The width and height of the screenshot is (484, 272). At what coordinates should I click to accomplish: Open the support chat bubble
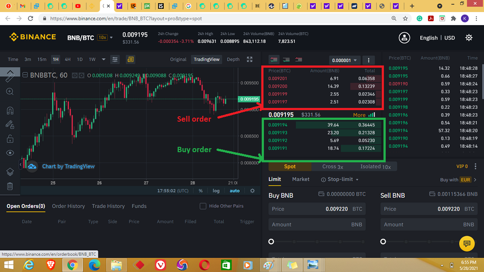point(467,244)
